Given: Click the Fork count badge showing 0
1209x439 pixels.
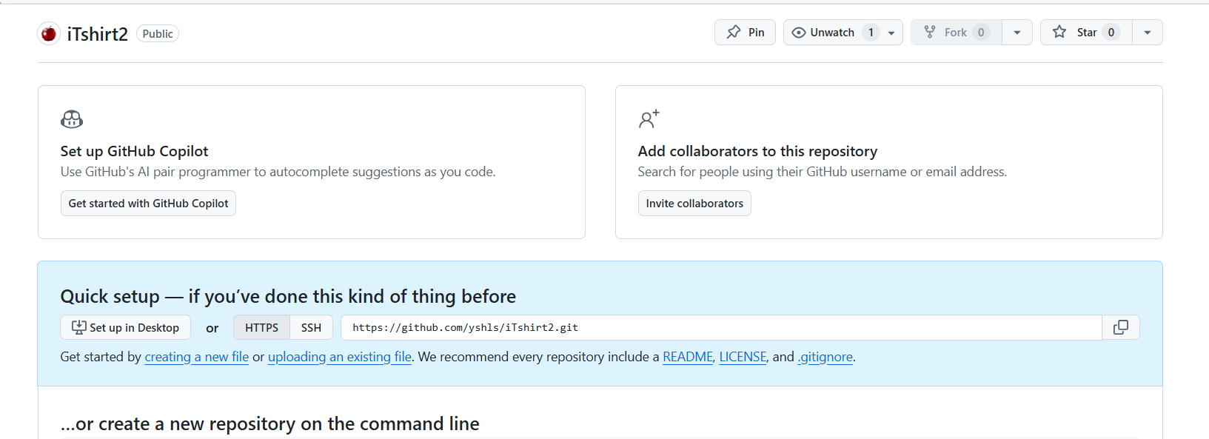Looking at the screenshot, I should 981,33.
